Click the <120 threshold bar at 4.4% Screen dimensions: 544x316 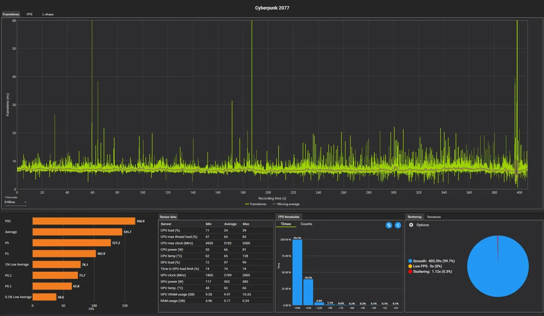(x=319, y=304)
